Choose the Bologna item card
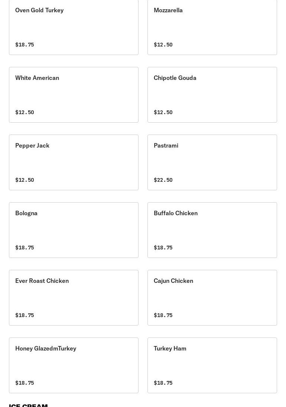This screenshot has width=286, height=407. point(74,230)
